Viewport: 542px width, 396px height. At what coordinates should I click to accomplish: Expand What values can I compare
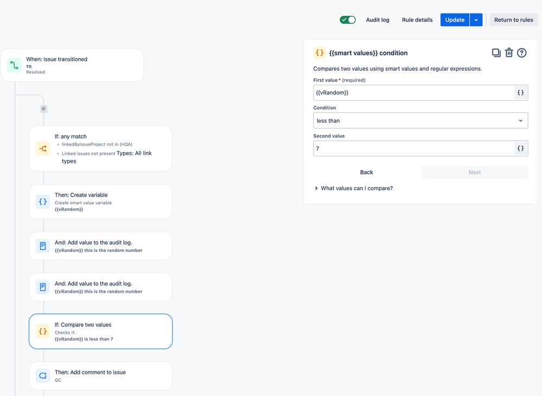click(x=354, y=188)
